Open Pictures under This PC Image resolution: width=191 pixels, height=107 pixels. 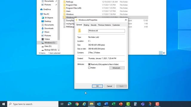48,36
